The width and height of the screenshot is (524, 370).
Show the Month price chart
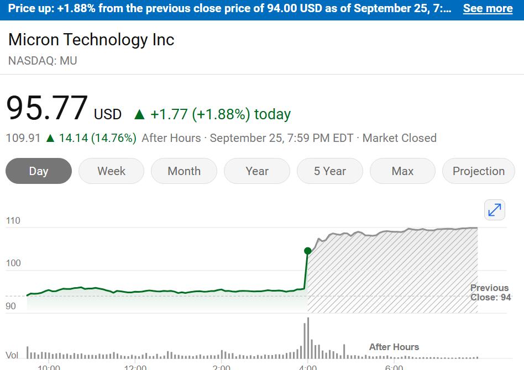(x=184, y=171)
